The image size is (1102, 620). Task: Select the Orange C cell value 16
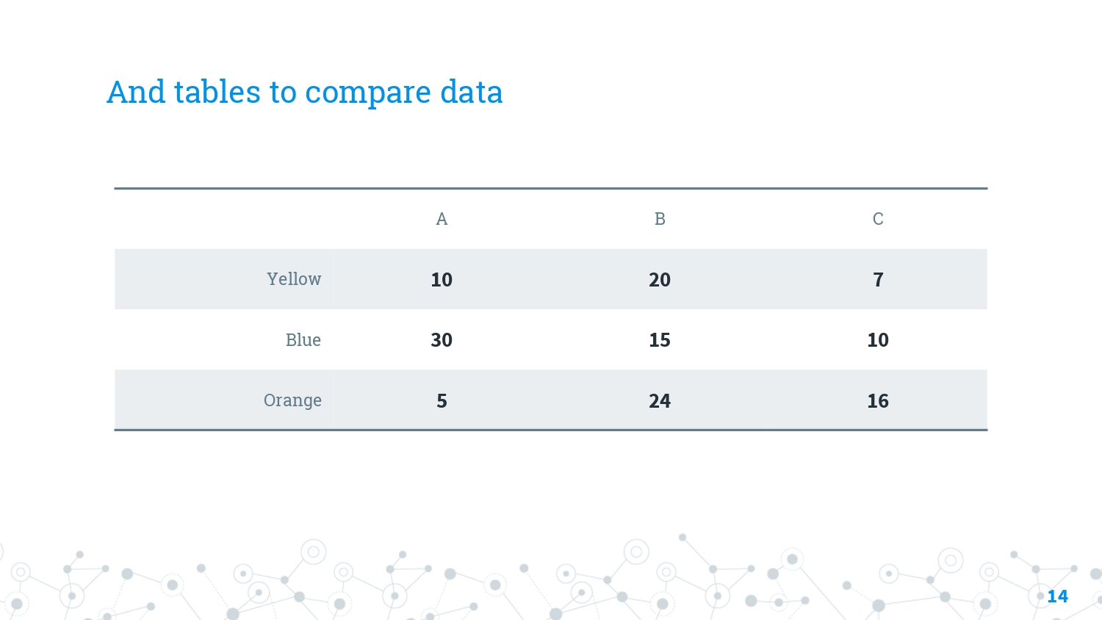click(878, 401)
